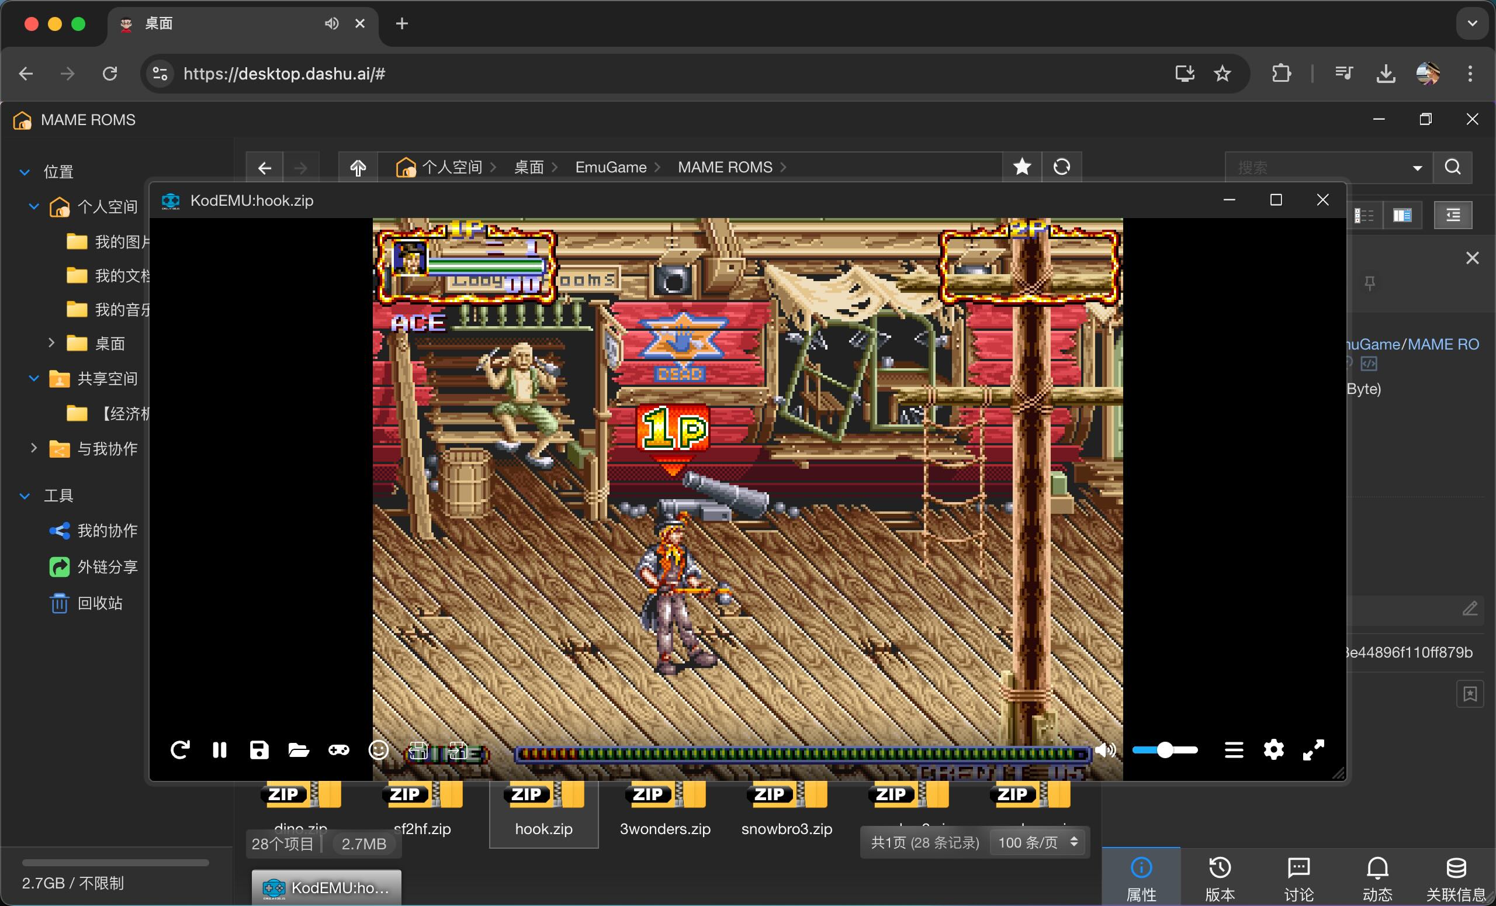Add current folder to favorites star
1496x906 pixels.
point(1023,167)
